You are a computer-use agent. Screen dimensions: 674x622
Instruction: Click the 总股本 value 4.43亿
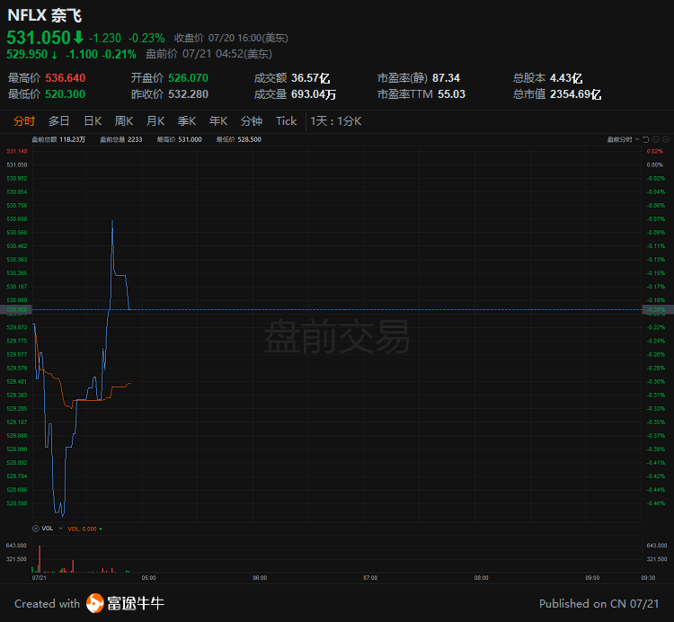(x=566, y=78)
